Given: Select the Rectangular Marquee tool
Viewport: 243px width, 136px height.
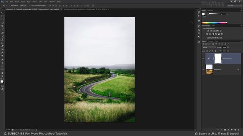Looking at the screenshot, I should 2,16.
